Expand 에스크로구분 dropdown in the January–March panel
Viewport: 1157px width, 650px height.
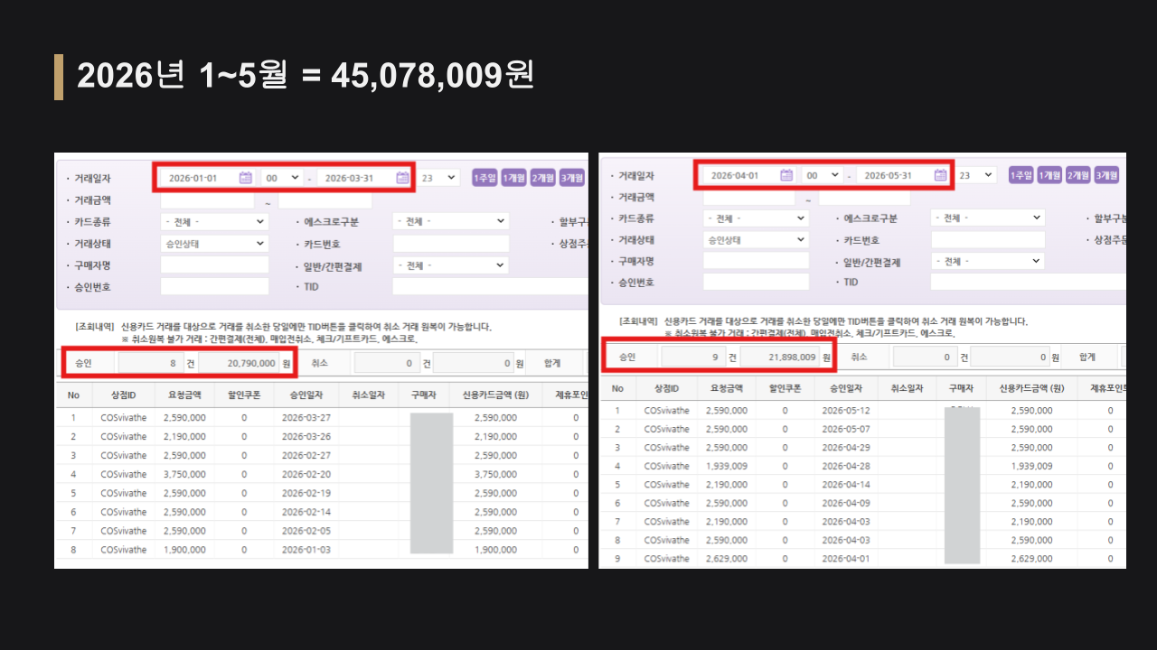pos(451,221)
